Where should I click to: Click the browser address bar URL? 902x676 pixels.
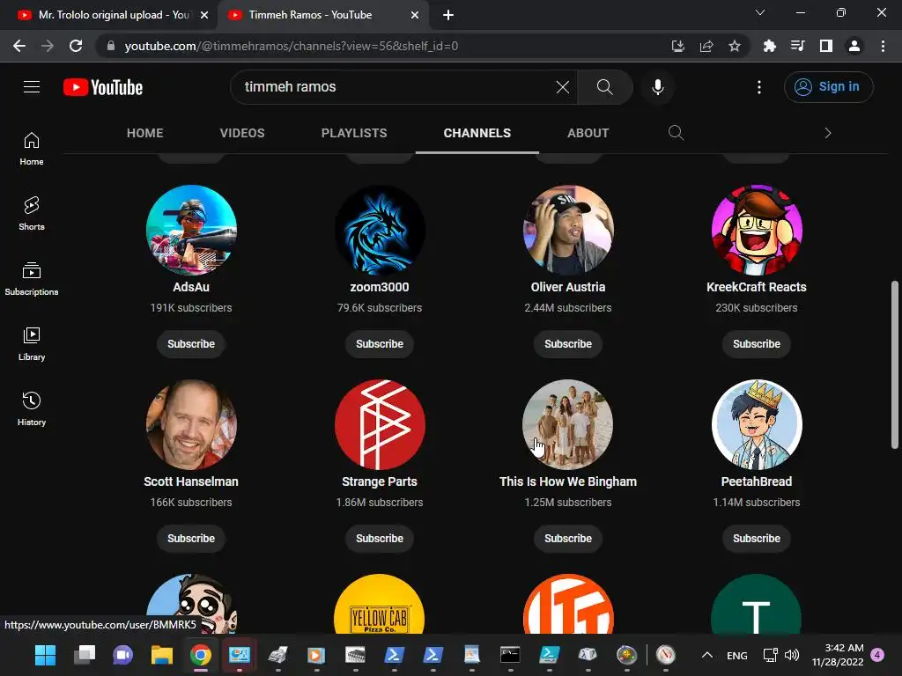pos(291,46)
